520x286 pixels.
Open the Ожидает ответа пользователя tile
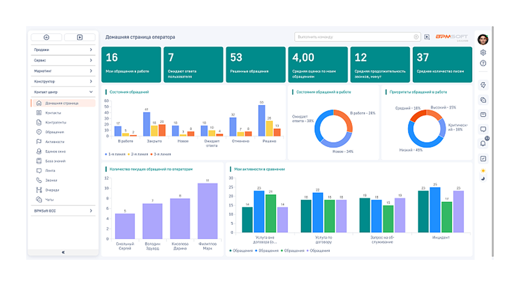[x=193, y=65]
